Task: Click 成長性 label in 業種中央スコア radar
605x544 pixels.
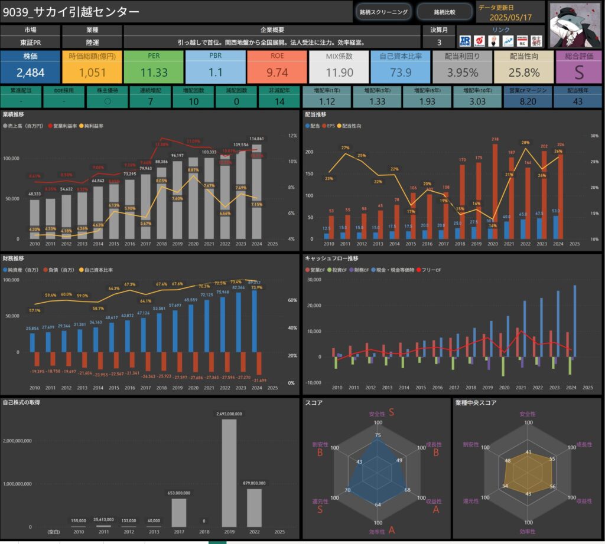Action: click(584, 444)
